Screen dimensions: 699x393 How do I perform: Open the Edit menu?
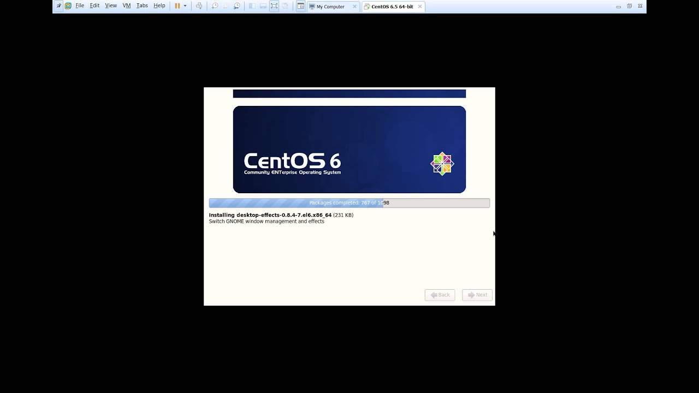click(x=95, y=6)
